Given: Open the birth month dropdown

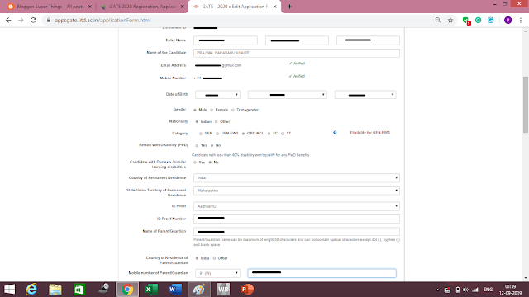Looking at the screenshot, I should pyautogui.click(x=287, y=95).
